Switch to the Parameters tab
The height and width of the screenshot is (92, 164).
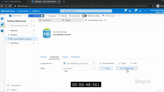point(76,57)
